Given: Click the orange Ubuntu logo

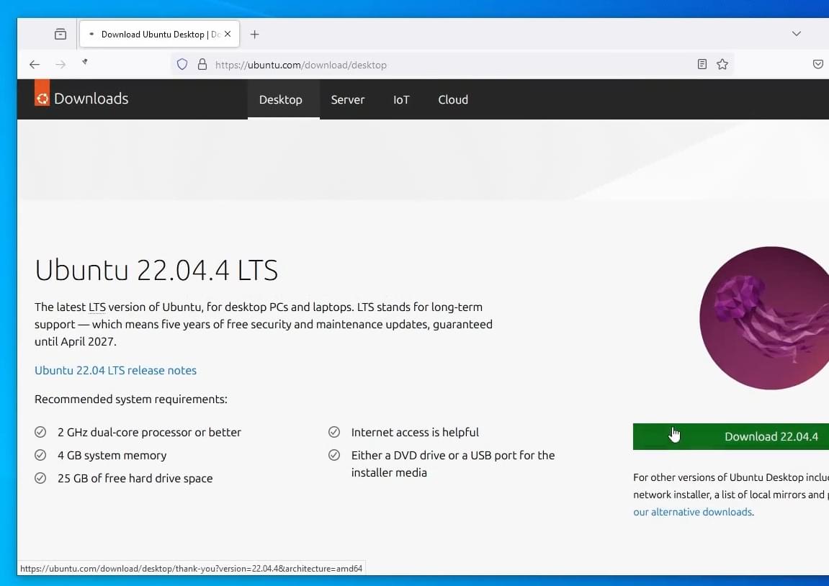Looking at the screenshot, I should [x=42, y=93].
